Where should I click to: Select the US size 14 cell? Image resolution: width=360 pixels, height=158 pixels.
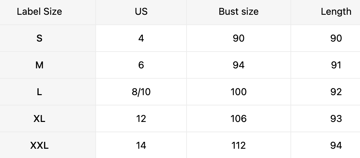pyautogui.click(x=141, y=145)
